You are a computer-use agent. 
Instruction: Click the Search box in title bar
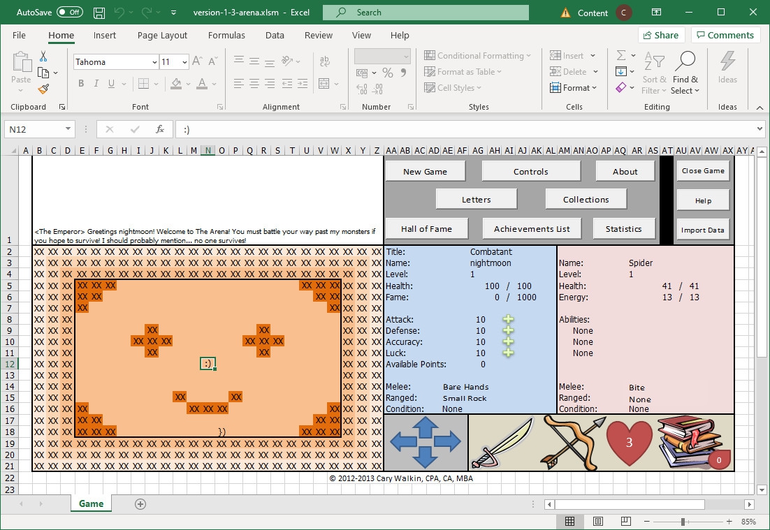tap(426, 13)
